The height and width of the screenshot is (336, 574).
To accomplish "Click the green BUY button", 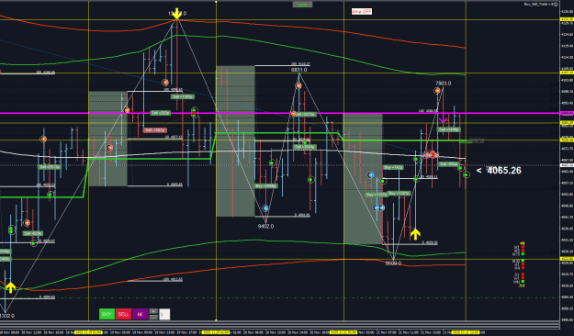I will tap(107, 314).
